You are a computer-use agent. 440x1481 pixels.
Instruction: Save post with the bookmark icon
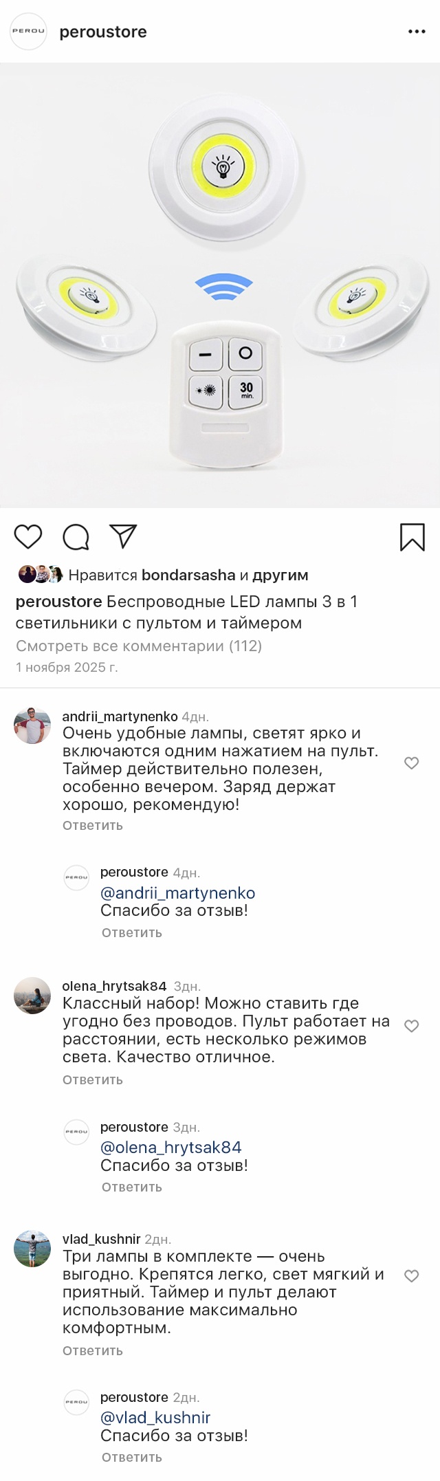(412, 537)
